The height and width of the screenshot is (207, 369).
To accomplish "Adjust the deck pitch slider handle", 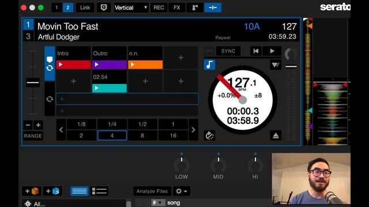I will [x=33, y=82].
